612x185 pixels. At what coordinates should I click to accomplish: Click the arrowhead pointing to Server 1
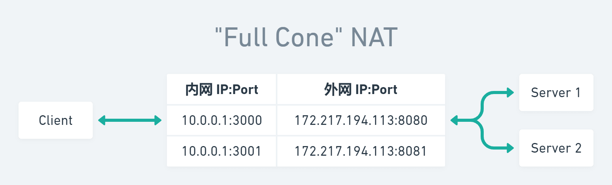click(x=510, y=92)
